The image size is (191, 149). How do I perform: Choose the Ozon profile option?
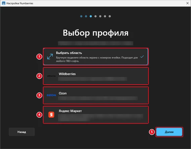pyautogui.click(x=95, y=95)
